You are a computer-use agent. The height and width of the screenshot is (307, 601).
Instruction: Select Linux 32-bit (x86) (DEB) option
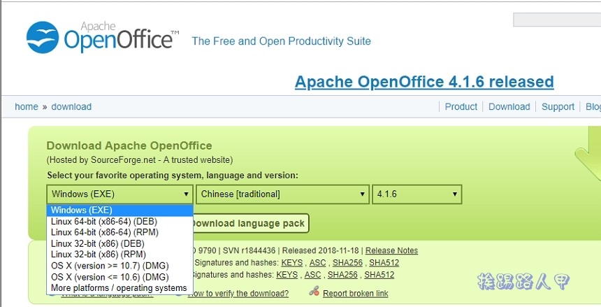click(x=120, y=243)
